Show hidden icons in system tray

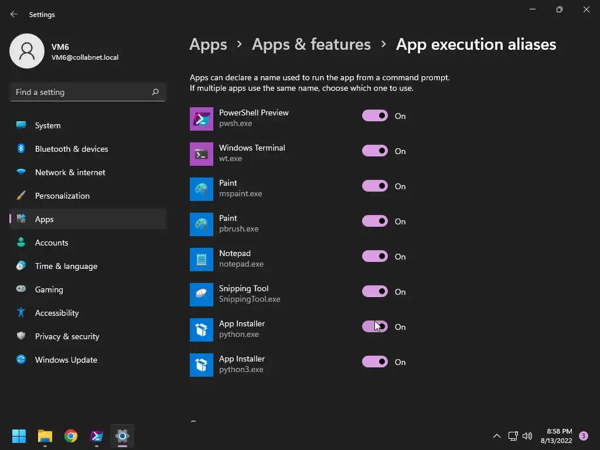(x=496, y=436)
